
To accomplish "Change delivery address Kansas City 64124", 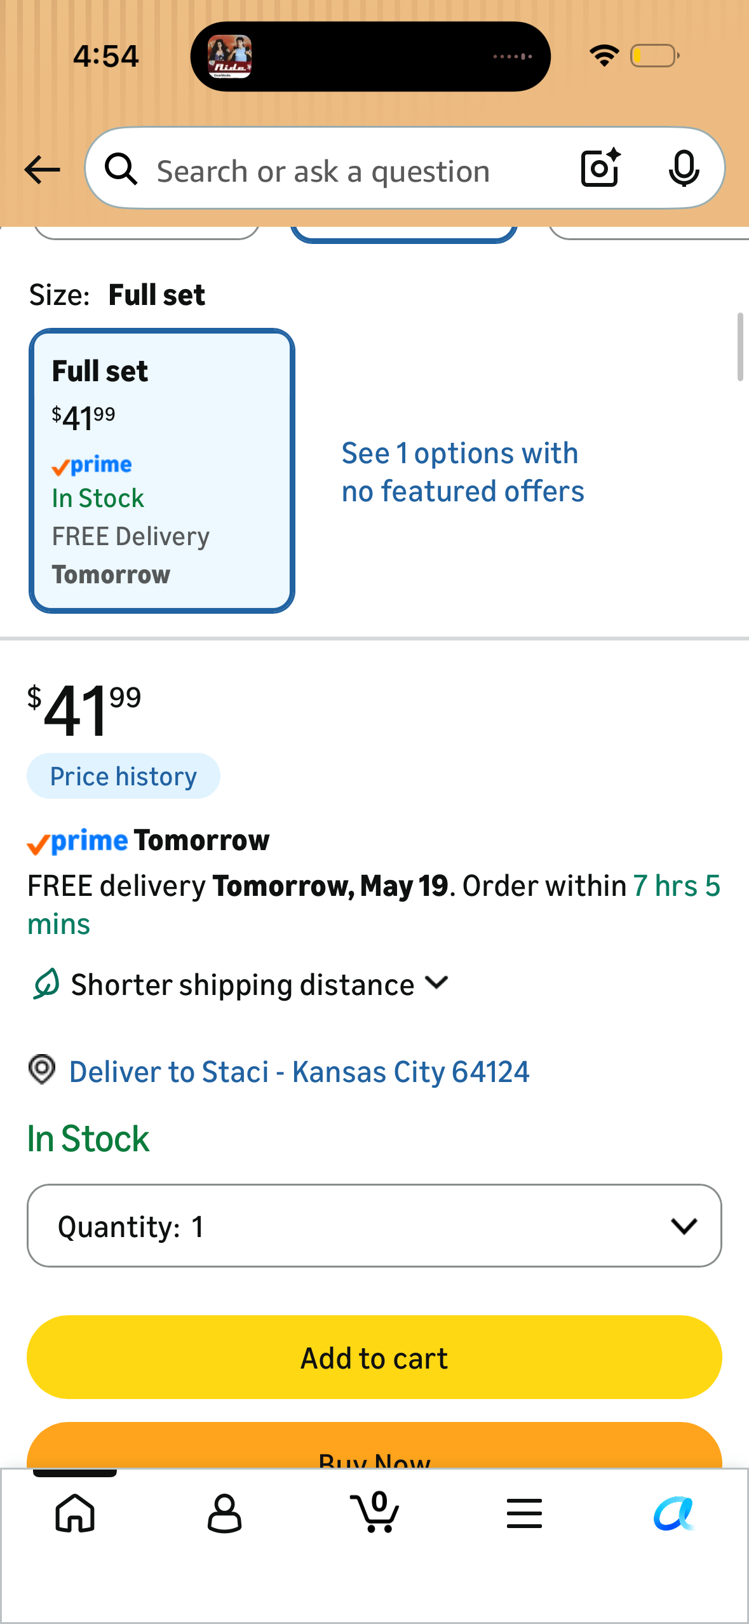I will pos(299,1072).
